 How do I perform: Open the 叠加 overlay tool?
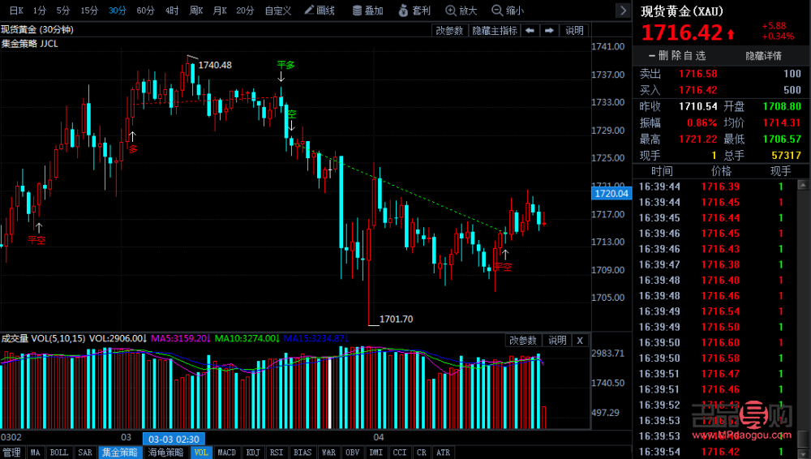pyautogui.click(x=367, y=11)
